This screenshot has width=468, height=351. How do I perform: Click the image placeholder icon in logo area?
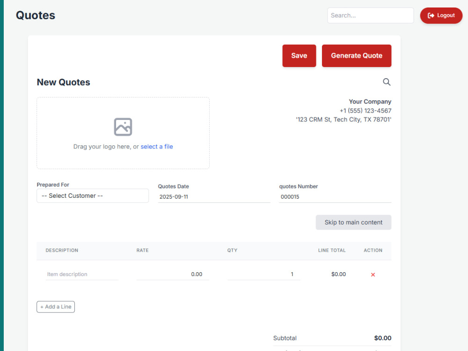[x=123, y=127]
